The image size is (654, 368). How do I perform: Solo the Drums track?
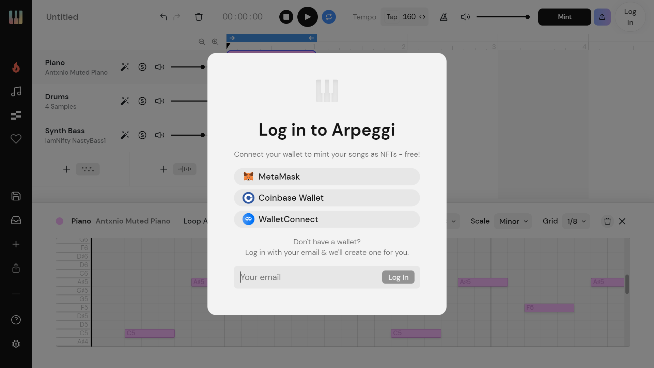click(x=142, y=101)
